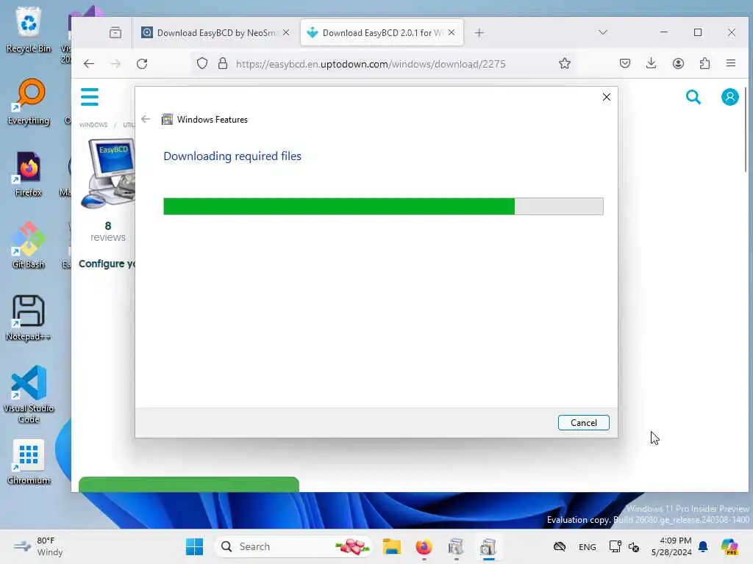
Task: Cancel the Windows Features download
Action: [583, 422]
